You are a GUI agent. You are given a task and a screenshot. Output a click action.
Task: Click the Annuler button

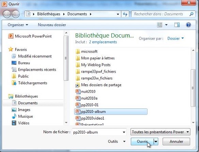(x=176, y=141)
